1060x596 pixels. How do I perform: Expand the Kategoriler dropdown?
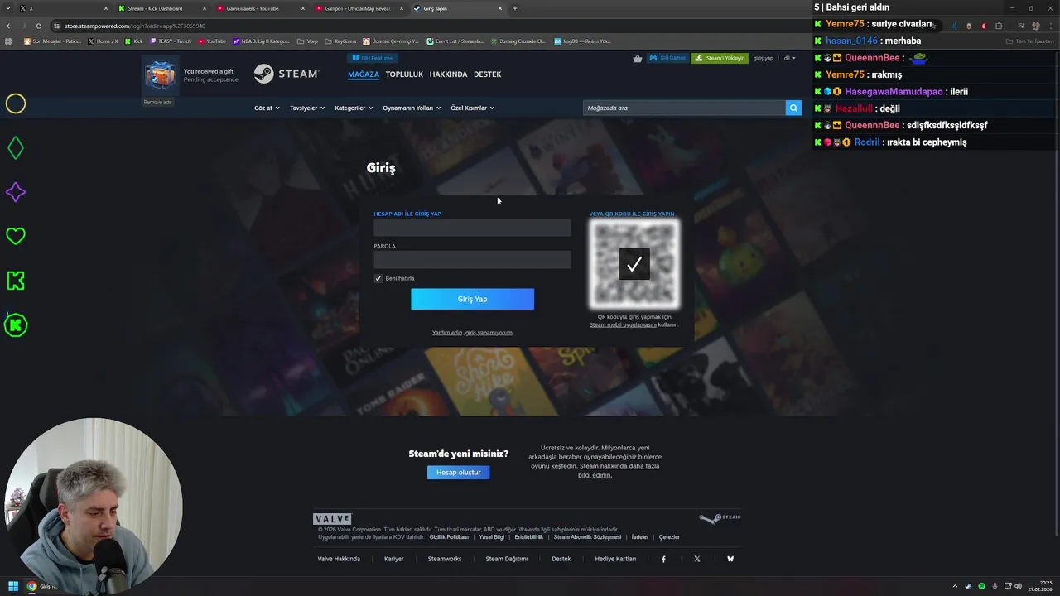click(x=354, y=108)
